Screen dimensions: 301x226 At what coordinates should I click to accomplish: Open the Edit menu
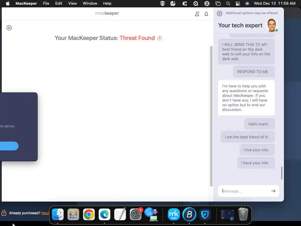point(59,4)
